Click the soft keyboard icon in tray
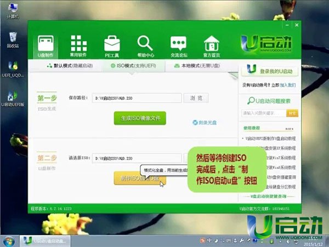The image size is (329, 247). coord(229,240)
